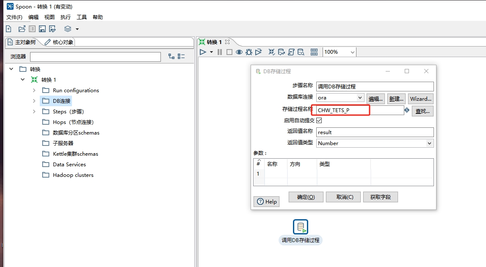Switch to the 核心对象 tab
Image resolution: width=486 pixels, height=267 pixels.
pos(59,42)
